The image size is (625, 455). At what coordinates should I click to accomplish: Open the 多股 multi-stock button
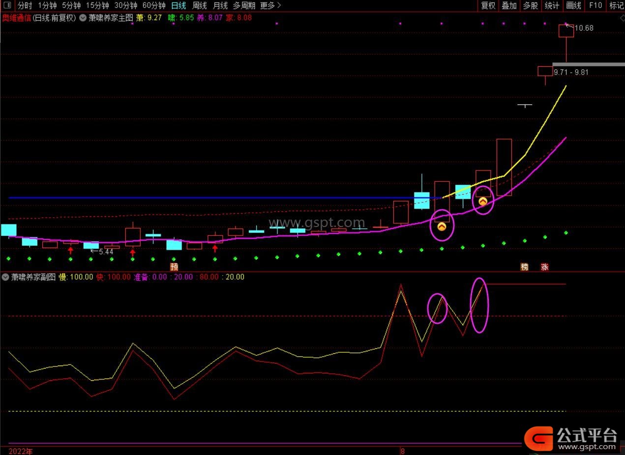pyautogui.click(x=531, y=5)
